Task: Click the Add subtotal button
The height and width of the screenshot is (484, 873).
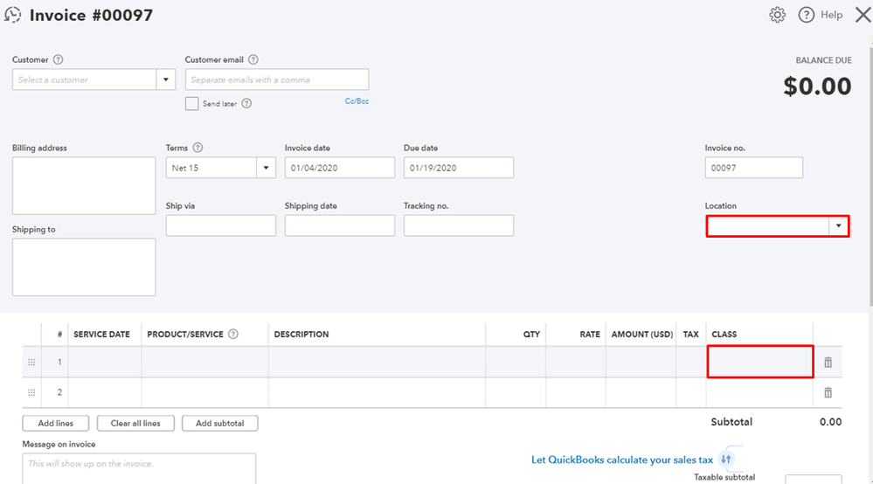Action: point(220,423)
